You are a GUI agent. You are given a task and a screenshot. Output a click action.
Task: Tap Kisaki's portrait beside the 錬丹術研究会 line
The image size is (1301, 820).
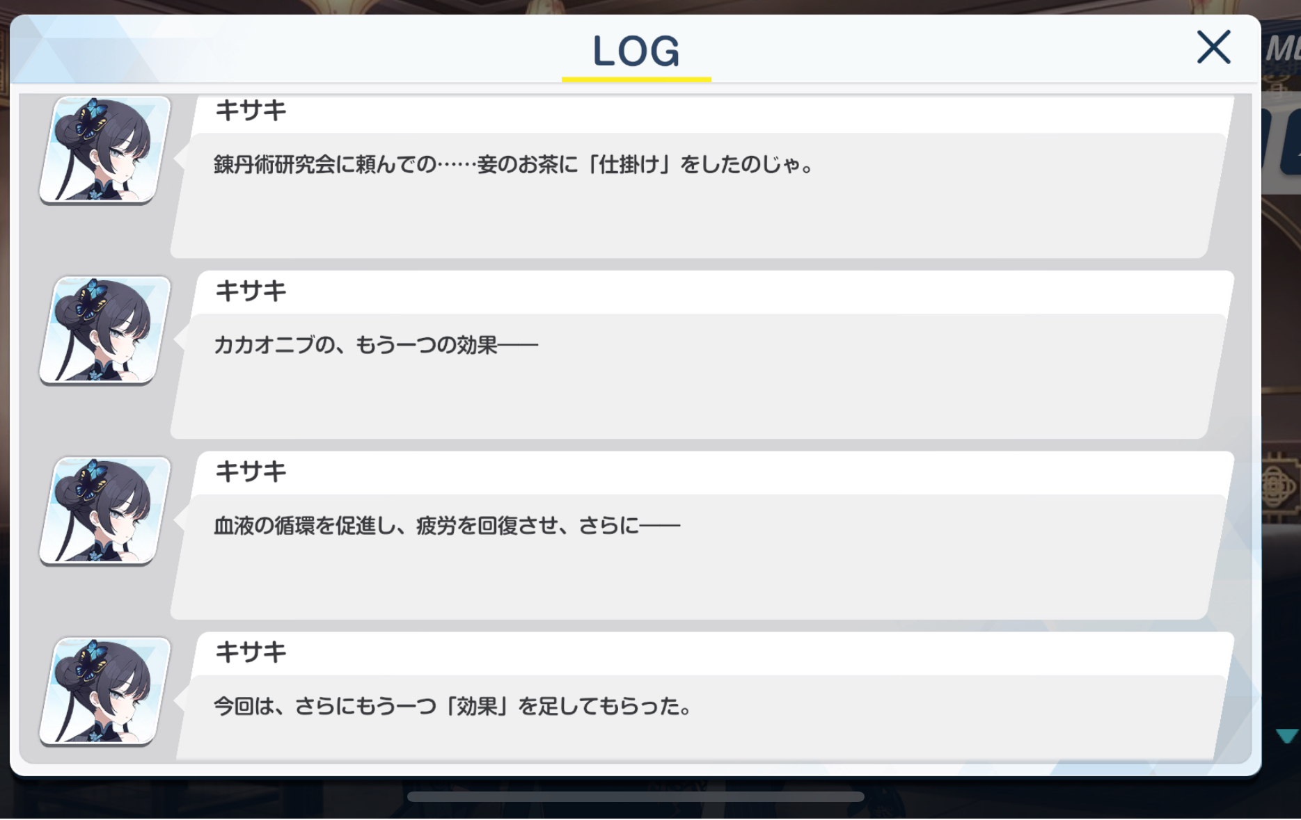105,150
